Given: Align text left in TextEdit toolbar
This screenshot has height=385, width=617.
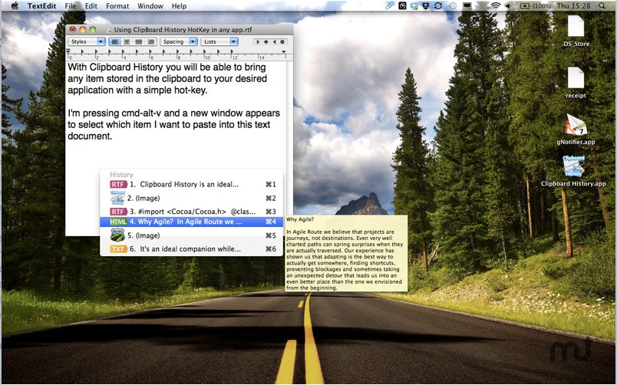Looking at the screenshot, I should coord(115,41).
